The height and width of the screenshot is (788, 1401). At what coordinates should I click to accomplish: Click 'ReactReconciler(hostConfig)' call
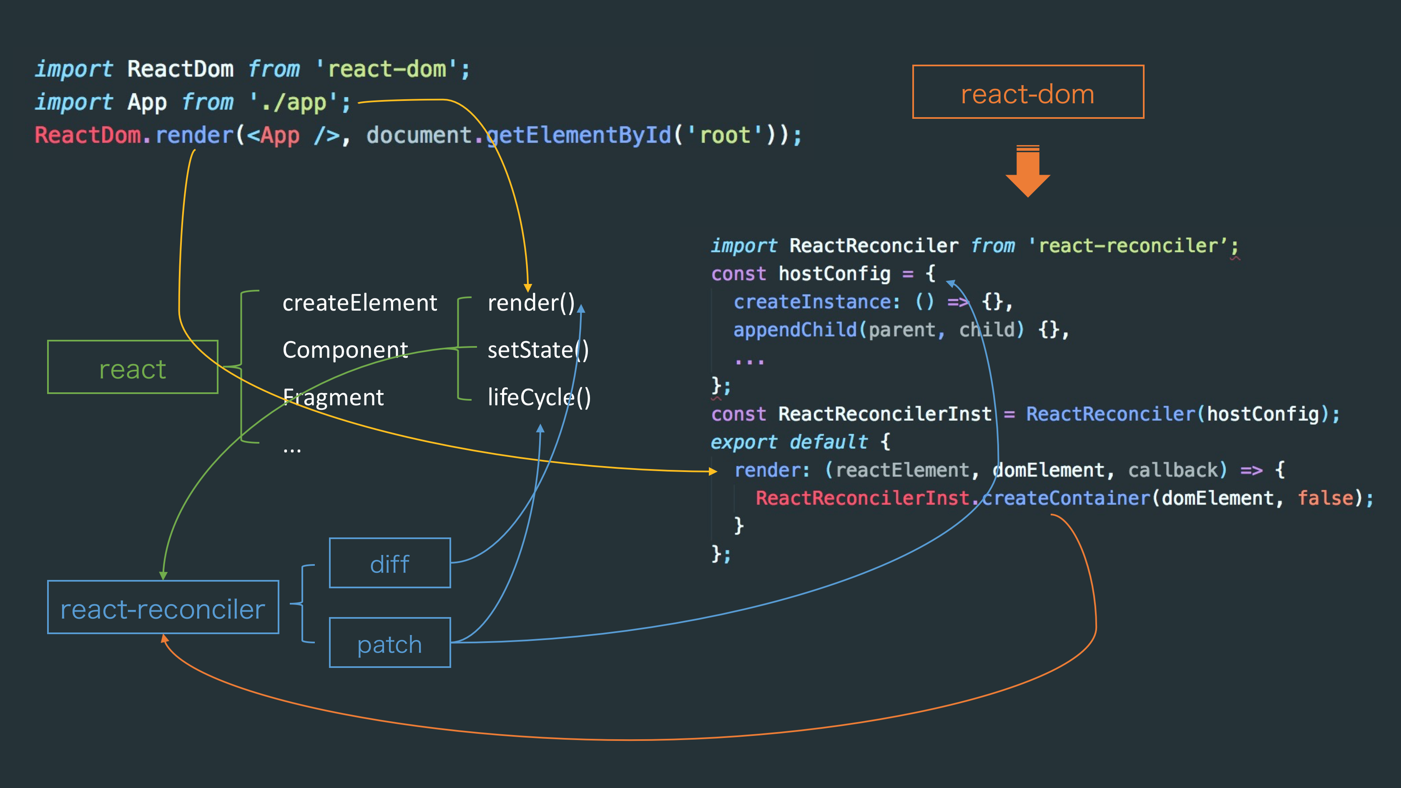[1178, 414]
